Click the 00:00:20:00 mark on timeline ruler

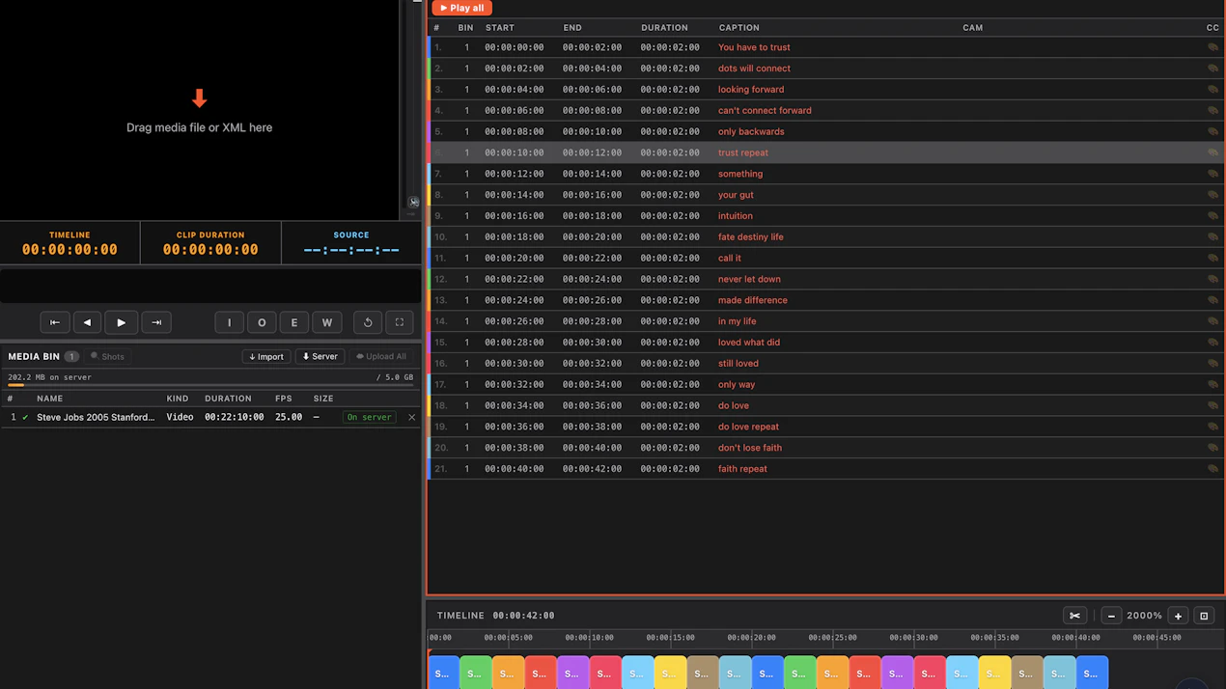click(751, 638)
